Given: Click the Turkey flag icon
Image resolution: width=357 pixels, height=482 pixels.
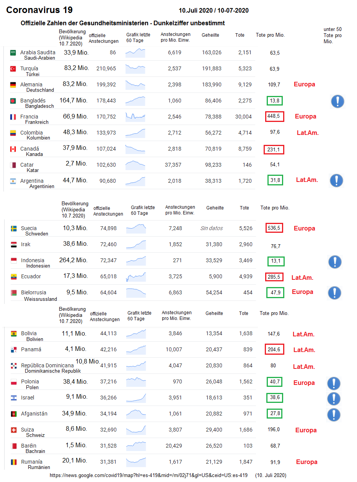Looking at the screenshot, I should click(x=13, y=69).
